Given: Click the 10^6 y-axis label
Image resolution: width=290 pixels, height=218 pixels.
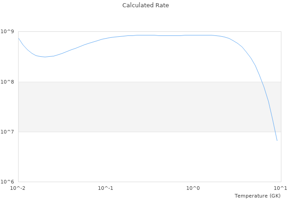Looking at the screenshot, I should [x=9, y=182].
